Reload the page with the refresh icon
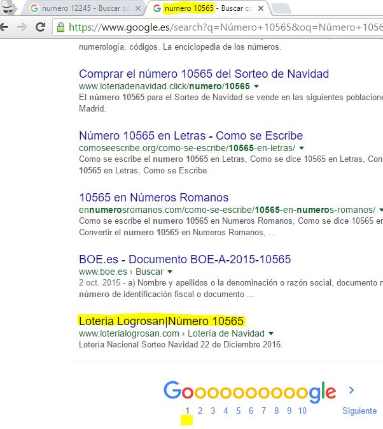The image size is (383, 429). (41, 27)
